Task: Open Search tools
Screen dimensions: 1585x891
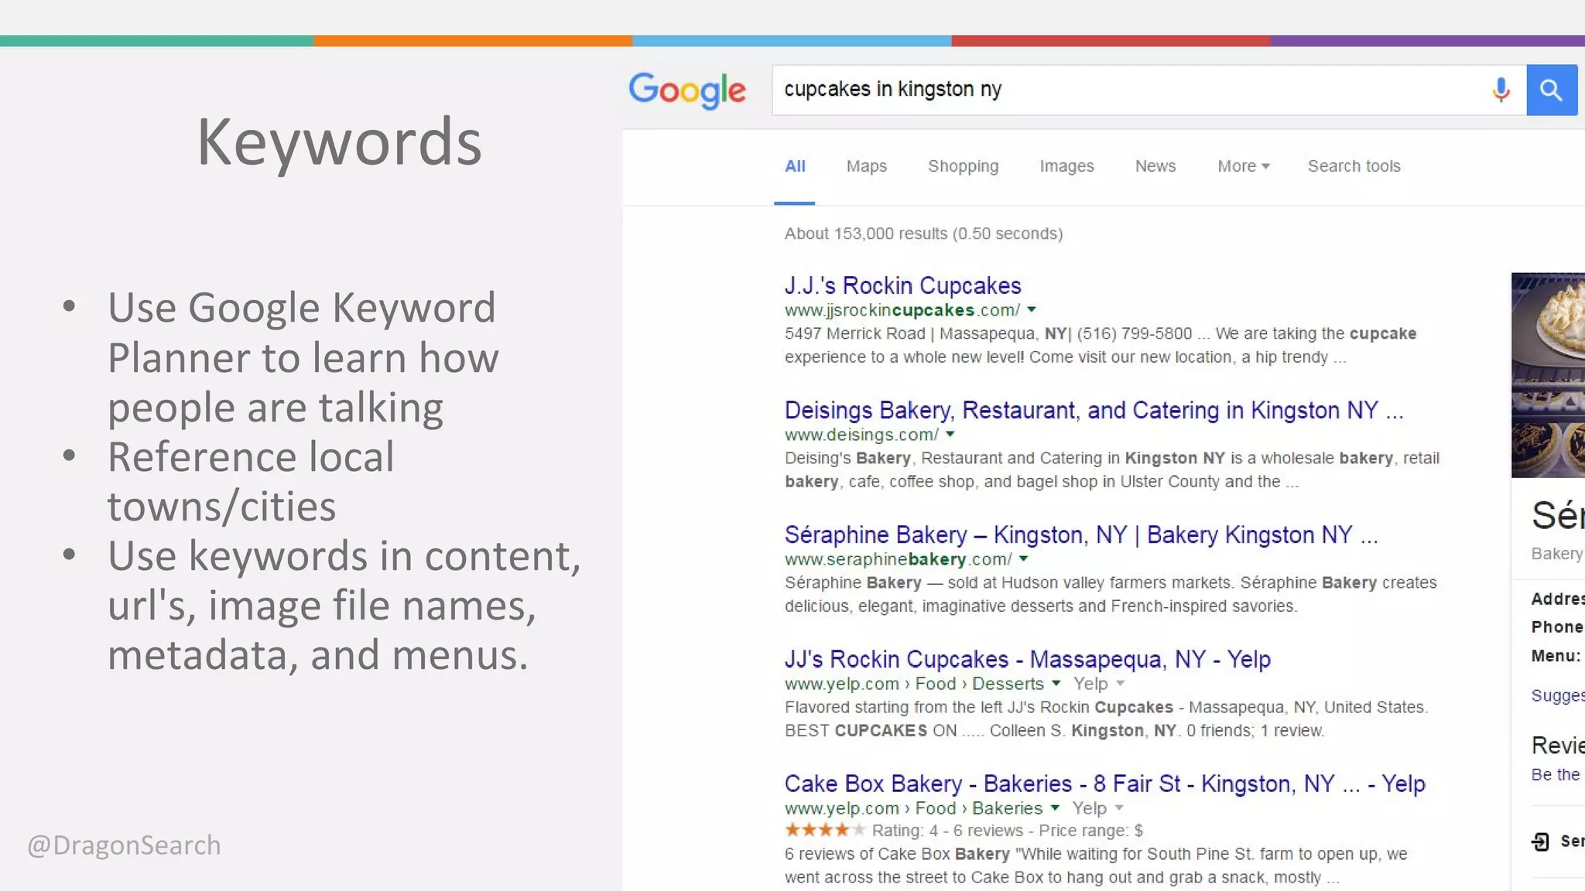Action: click(1354, 166)
